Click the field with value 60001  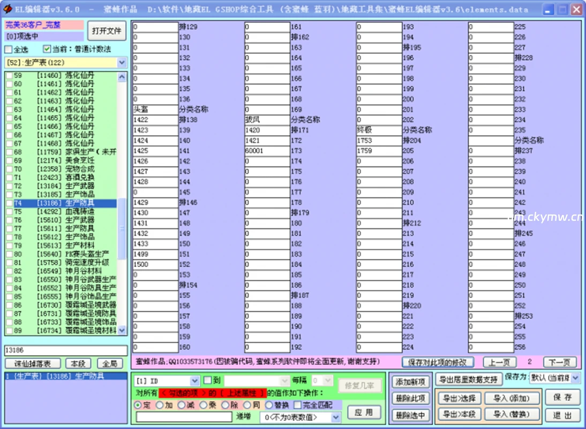(x=267, y=151)
